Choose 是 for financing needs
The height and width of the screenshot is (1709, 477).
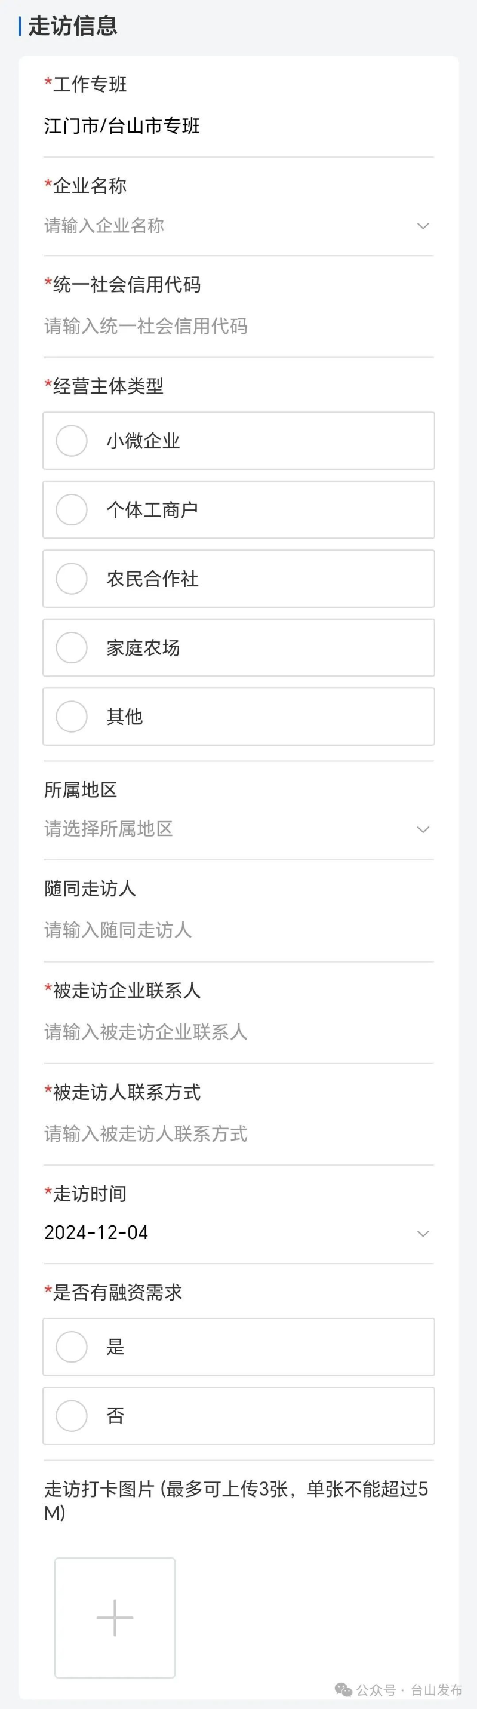(72, 1347)
